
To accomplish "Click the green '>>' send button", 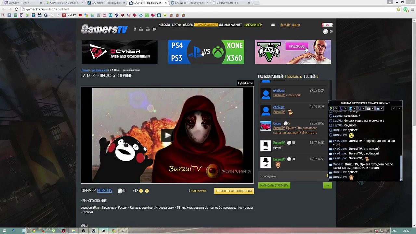I will point(327,185).
